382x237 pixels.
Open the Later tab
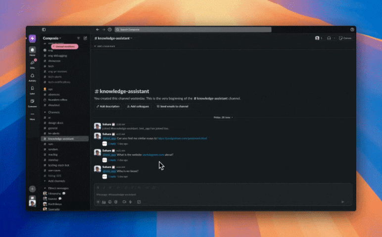(32, 90)
